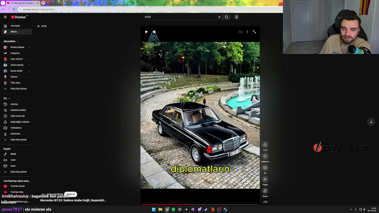Open Windows Start menu
Screen dimensions: 379x213
click(x=154, y=209)
